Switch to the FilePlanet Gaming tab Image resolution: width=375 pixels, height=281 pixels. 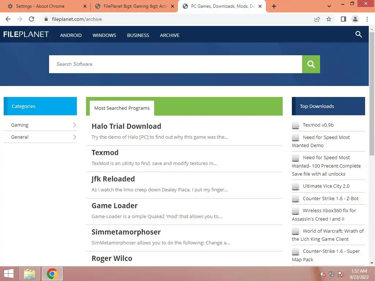[x=134, y=6]
